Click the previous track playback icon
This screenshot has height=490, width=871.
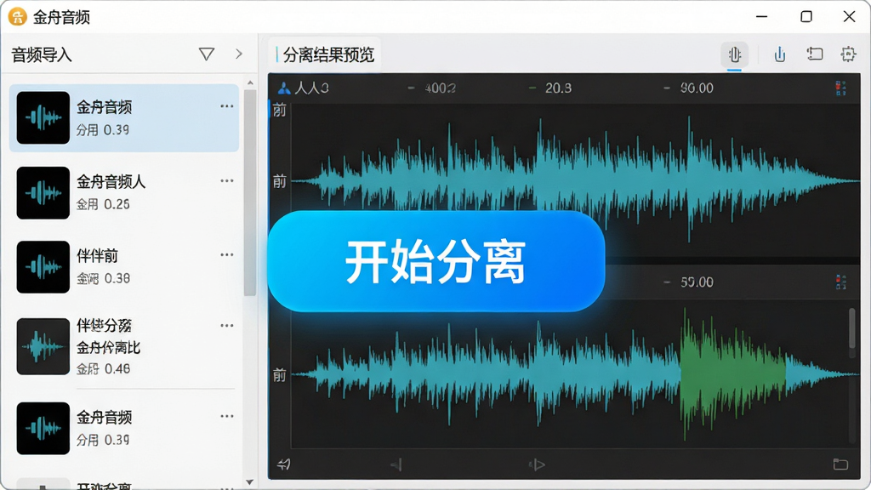coord(396,464)
